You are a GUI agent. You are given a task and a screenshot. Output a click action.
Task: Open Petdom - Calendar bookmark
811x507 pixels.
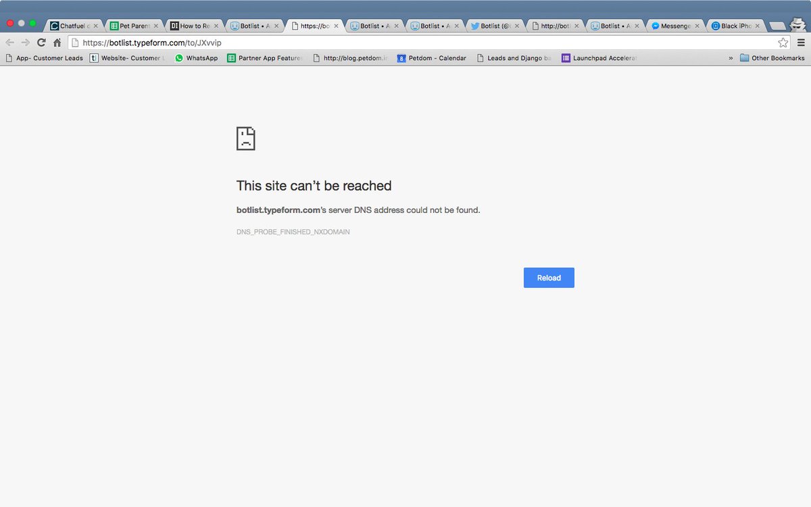(x=432, y=58)
